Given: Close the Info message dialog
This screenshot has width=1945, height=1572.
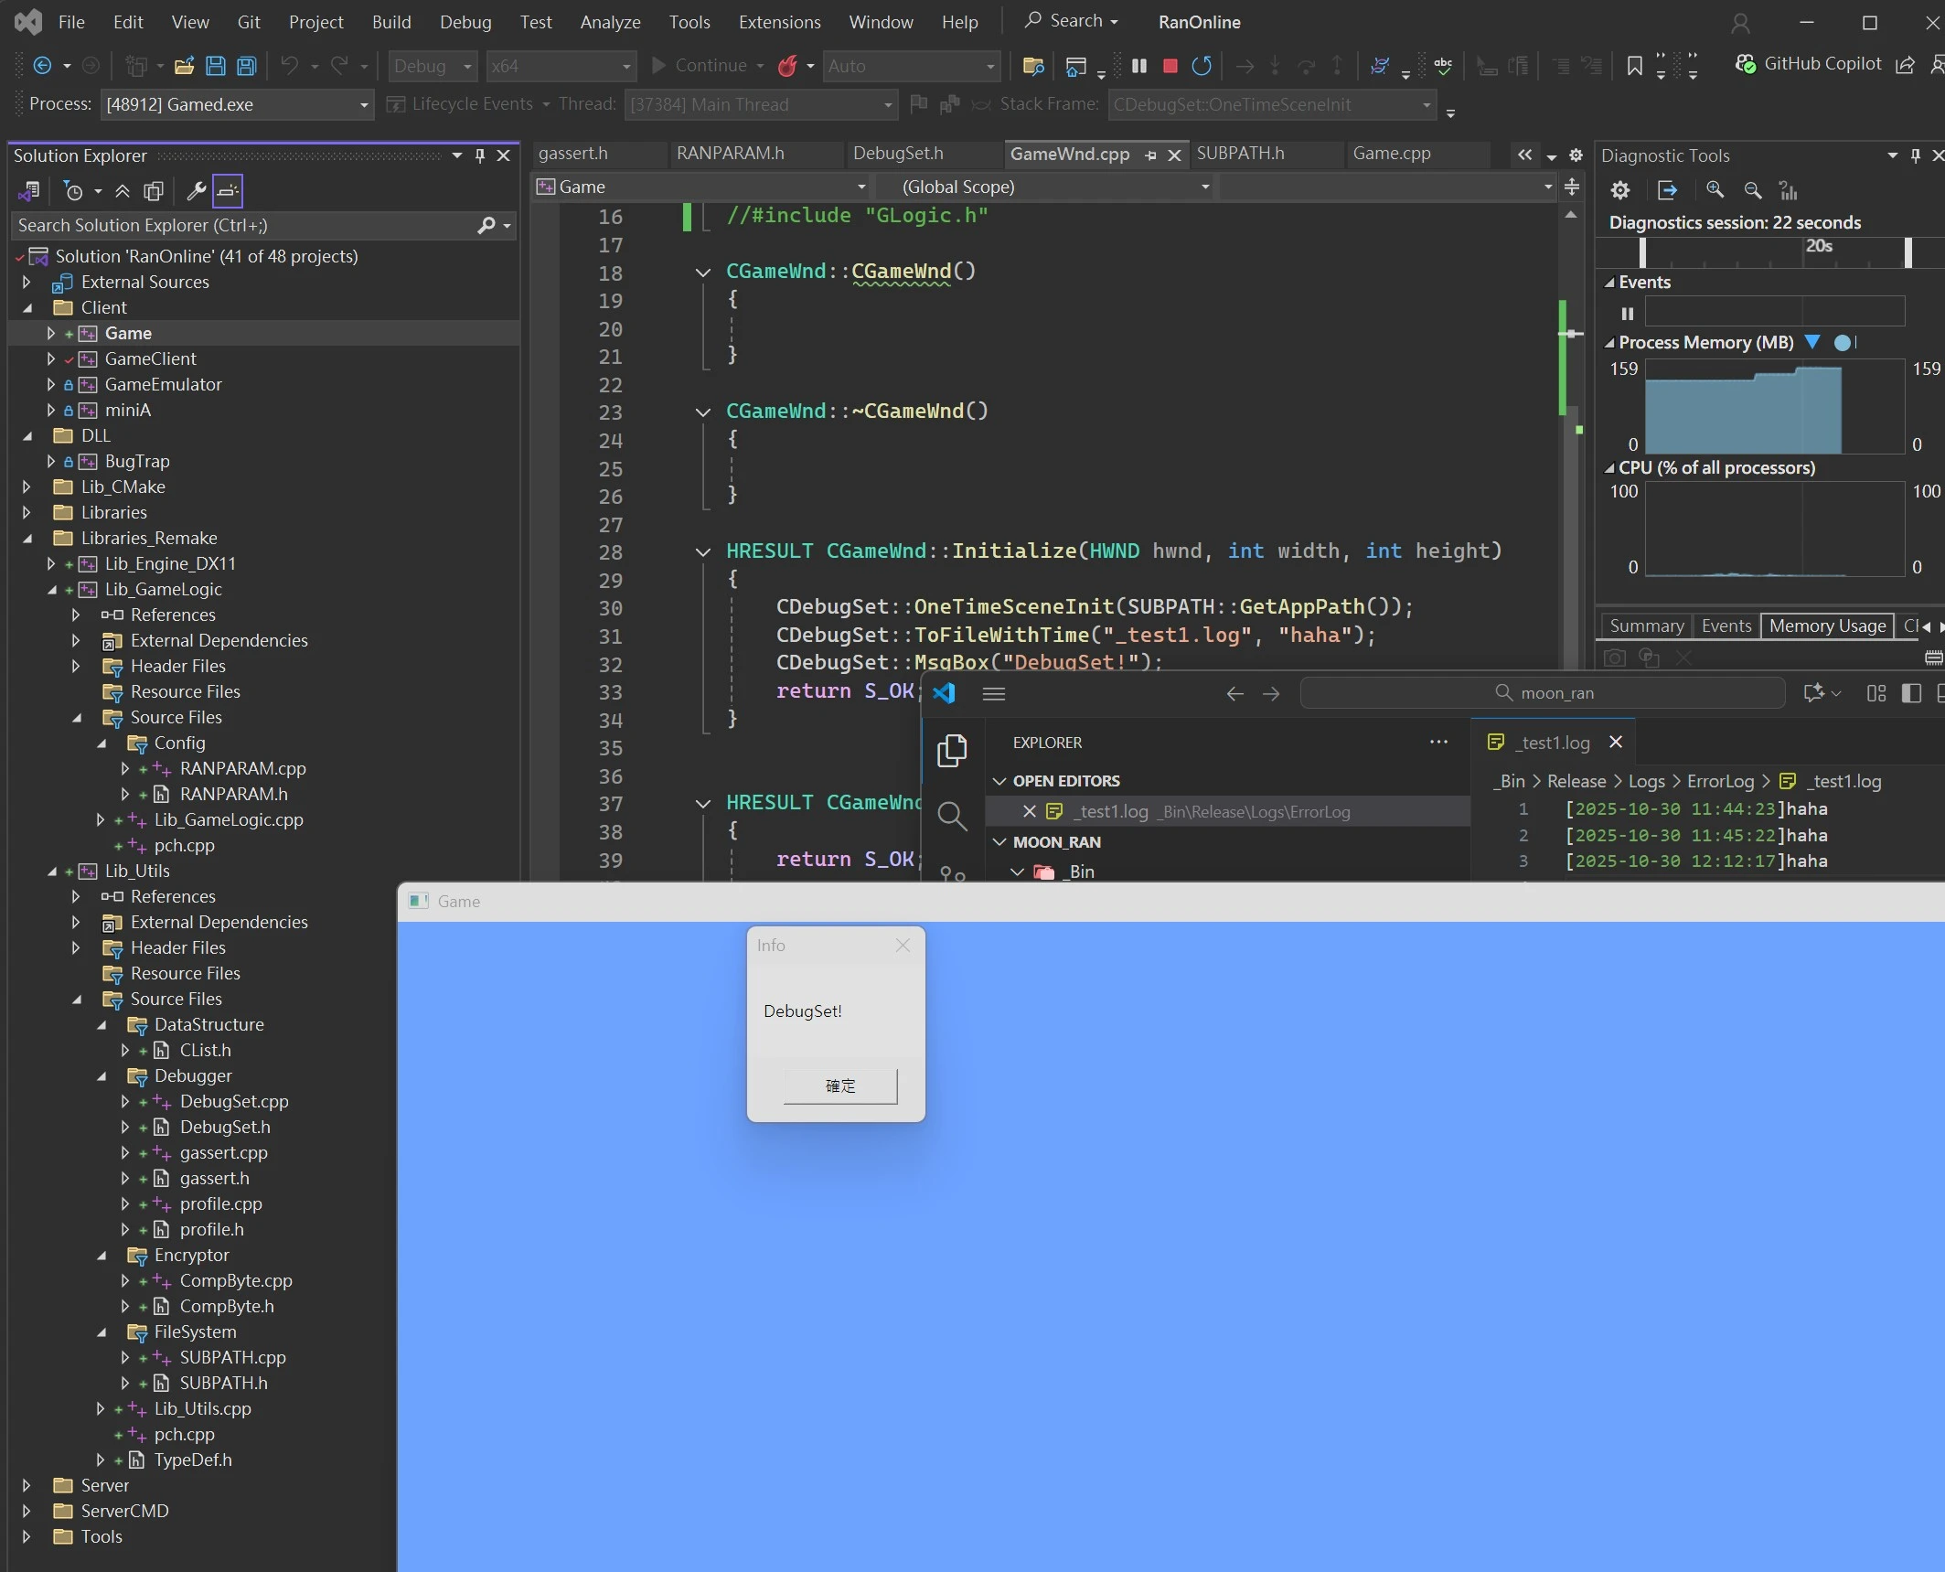Looking at the screenshot, I should pyautogui.click(x=903, y=946).
